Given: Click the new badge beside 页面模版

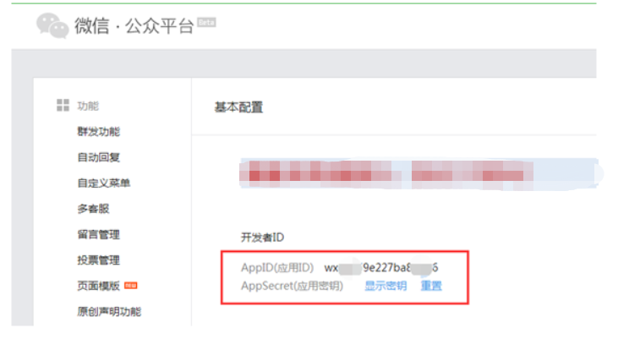Looking at the screenshot, I should [130, 286].
